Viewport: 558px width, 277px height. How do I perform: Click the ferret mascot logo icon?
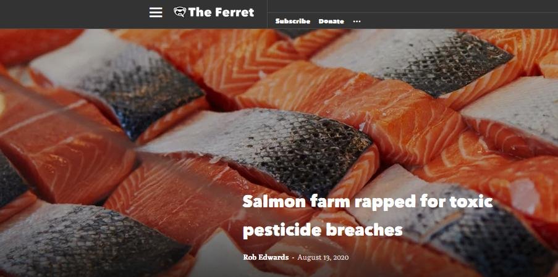coord(180,12)
